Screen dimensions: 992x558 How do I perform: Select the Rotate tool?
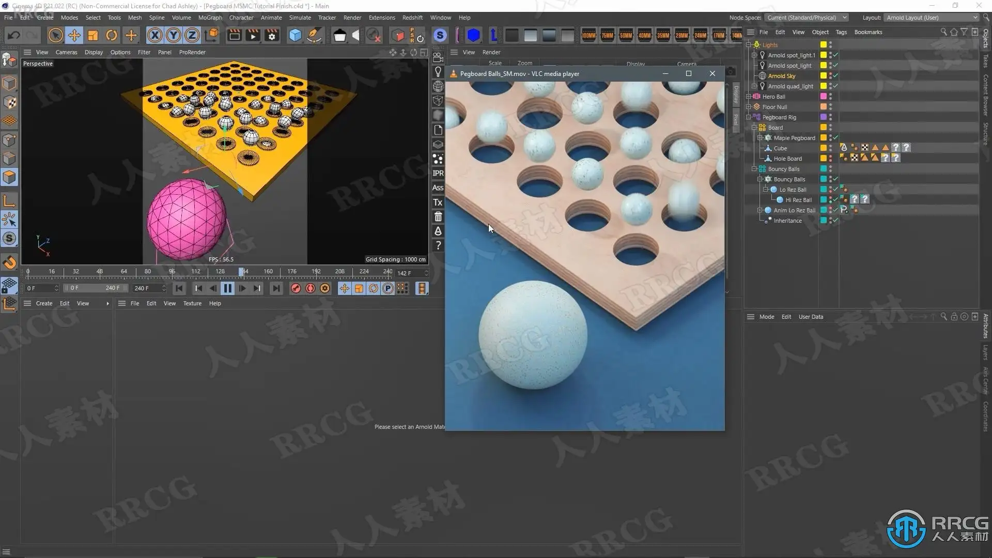tap(112, 35)
